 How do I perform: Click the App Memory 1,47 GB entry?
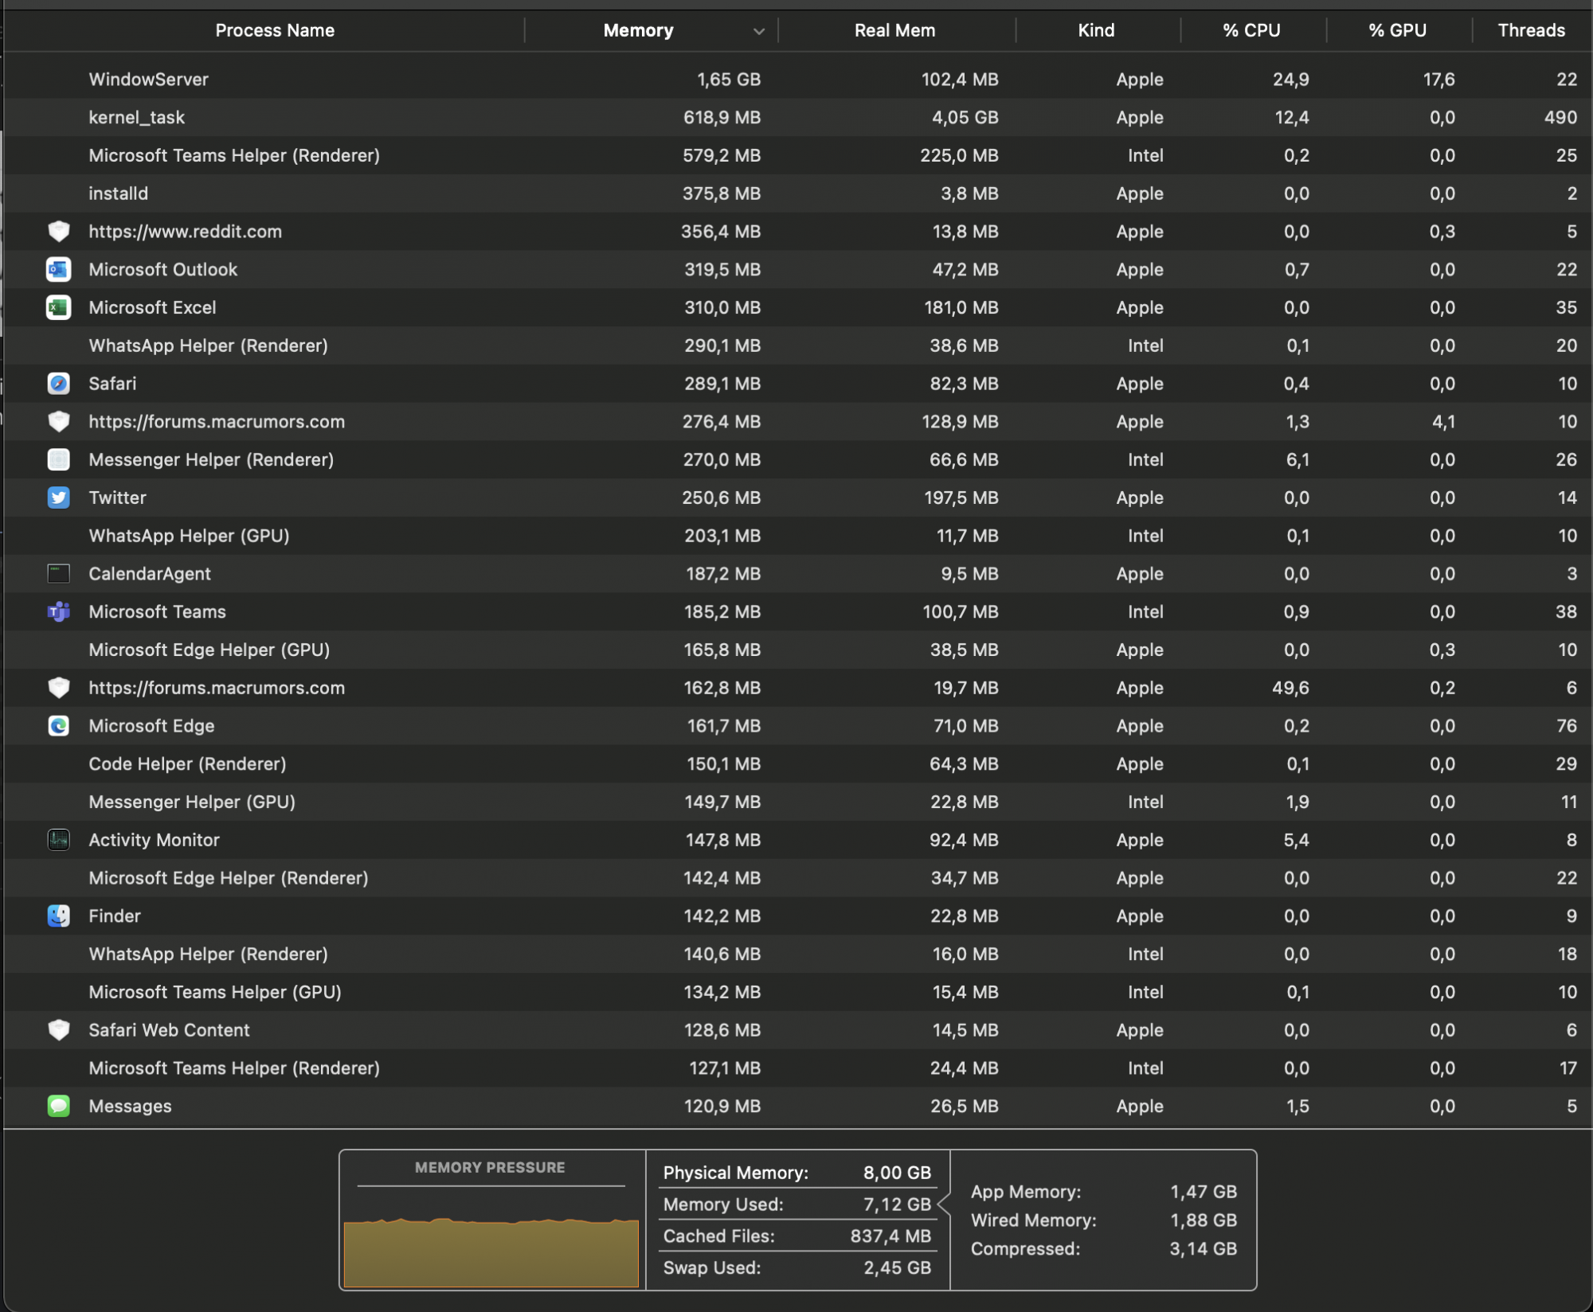[1104, 1192]
